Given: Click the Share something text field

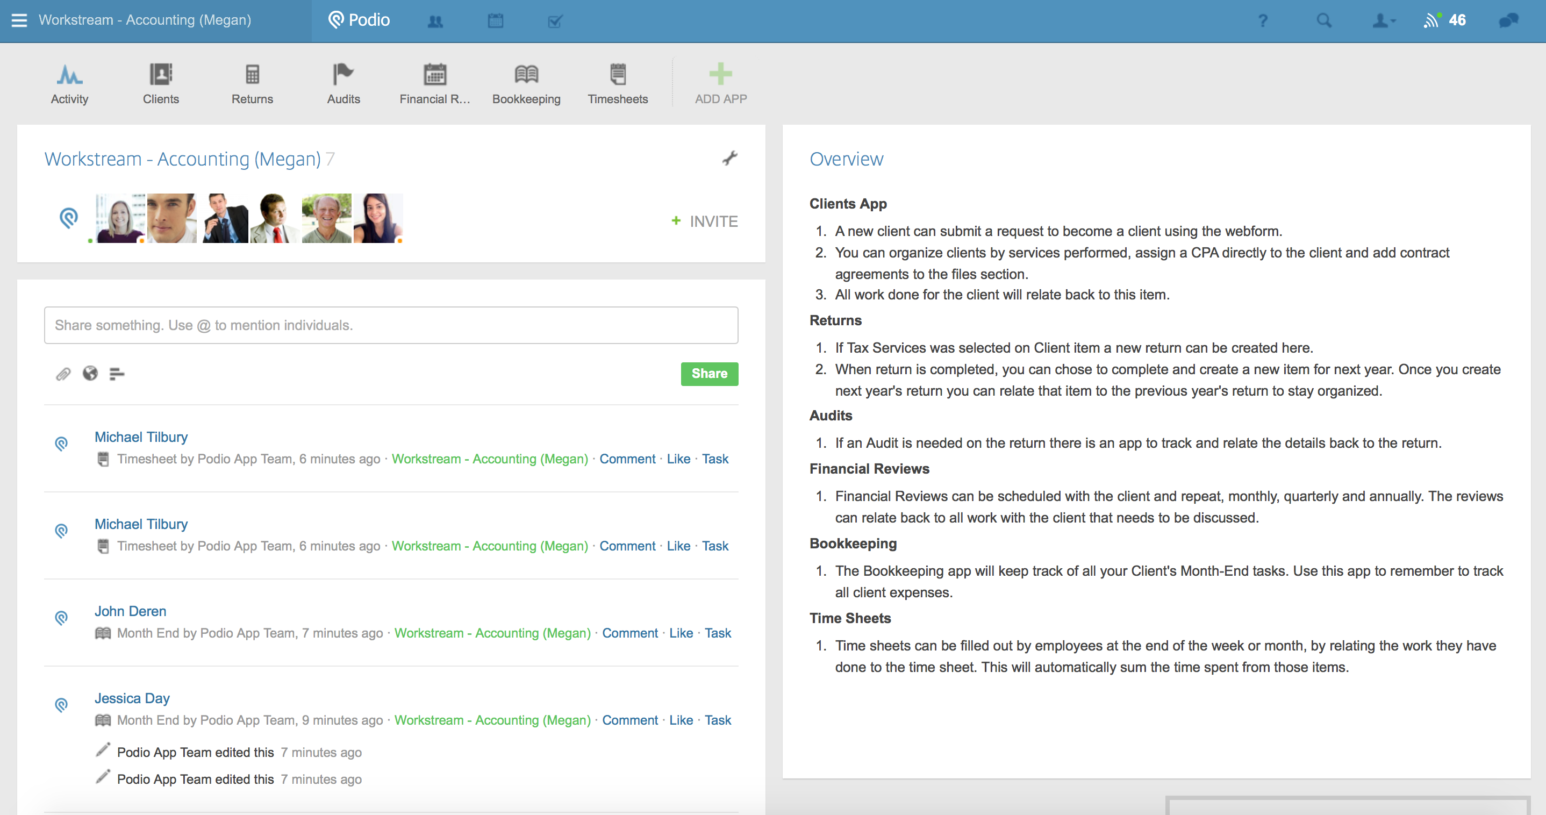Looking at the screenshot, I should [391, 325].
